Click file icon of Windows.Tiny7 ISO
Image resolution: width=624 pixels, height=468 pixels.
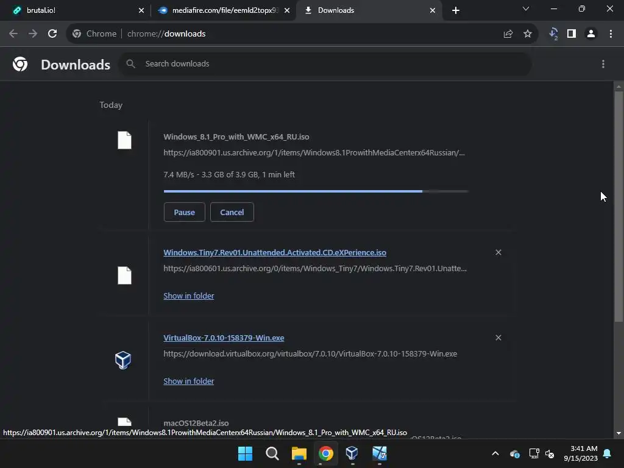click(124, 275)
